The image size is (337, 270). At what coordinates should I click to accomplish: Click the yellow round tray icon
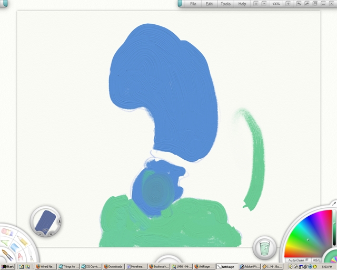[315, 266]
